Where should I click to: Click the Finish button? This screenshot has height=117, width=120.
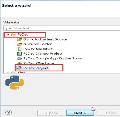click(x=108, y=113)
